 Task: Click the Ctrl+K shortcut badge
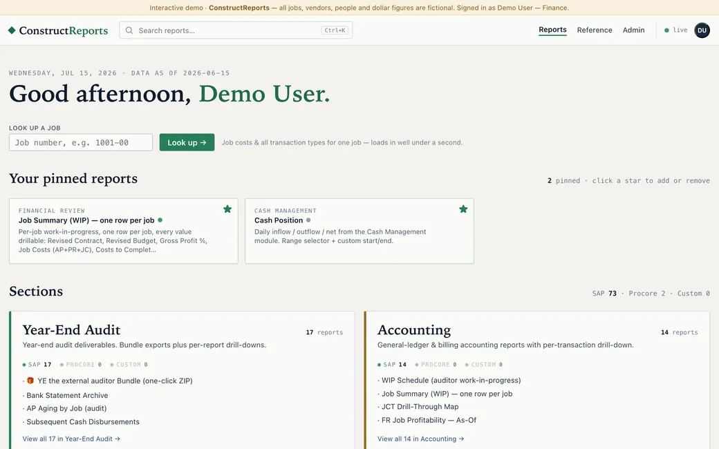tap(335, 30)
